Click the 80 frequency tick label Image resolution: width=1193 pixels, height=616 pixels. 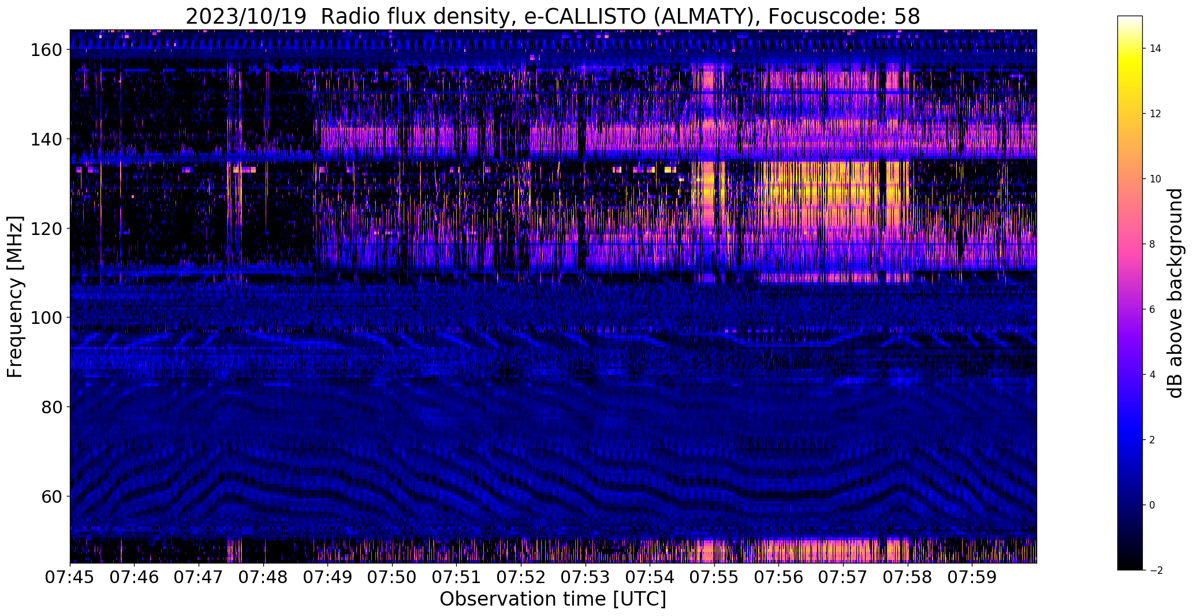51,407
